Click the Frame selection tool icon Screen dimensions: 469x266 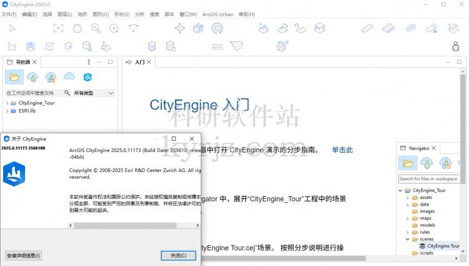coord(58,28)
